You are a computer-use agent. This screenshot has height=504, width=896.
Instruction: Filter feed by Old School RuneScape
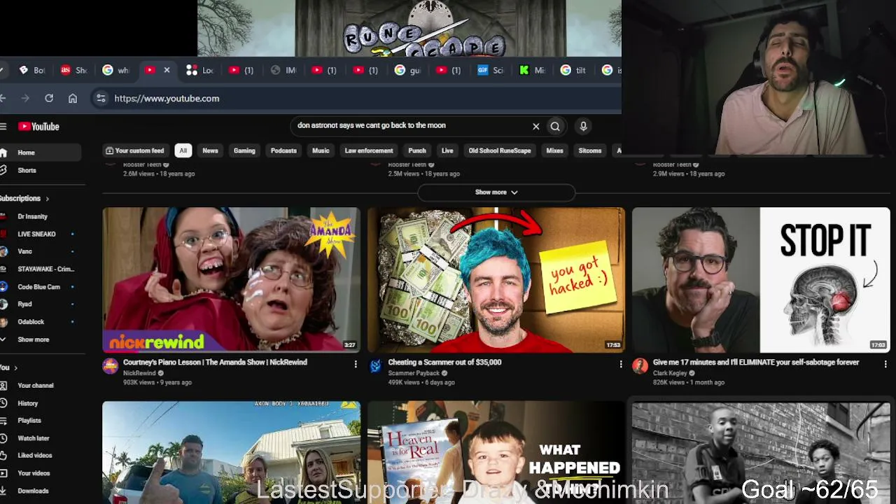[x=500, y=150]
